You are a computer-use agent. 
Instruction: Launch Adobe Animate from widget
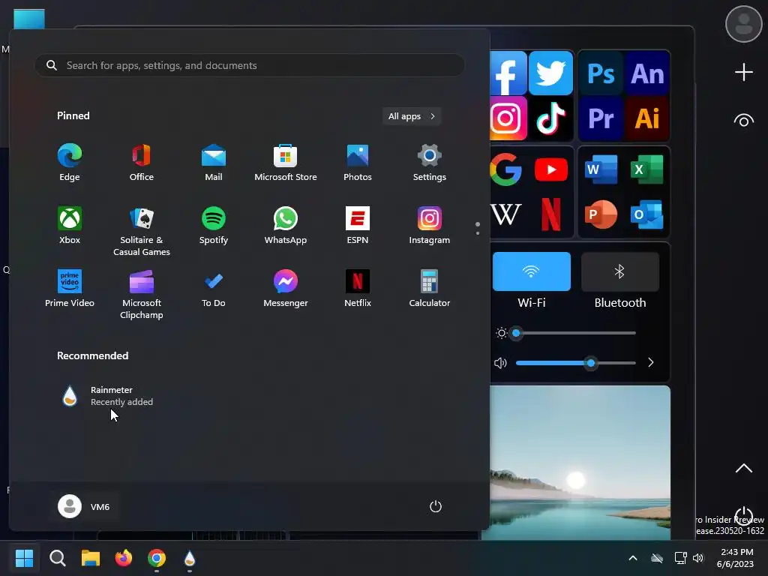coord(647,74)
